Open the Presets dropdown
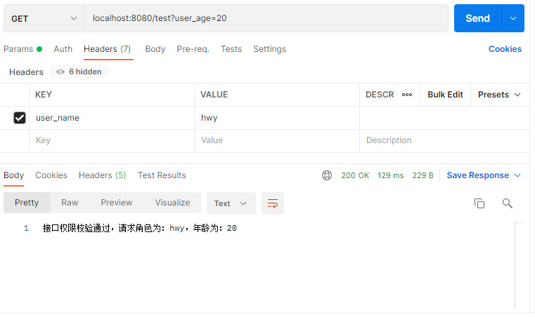The height and width of the screenshot is (317, 535). 499,95
